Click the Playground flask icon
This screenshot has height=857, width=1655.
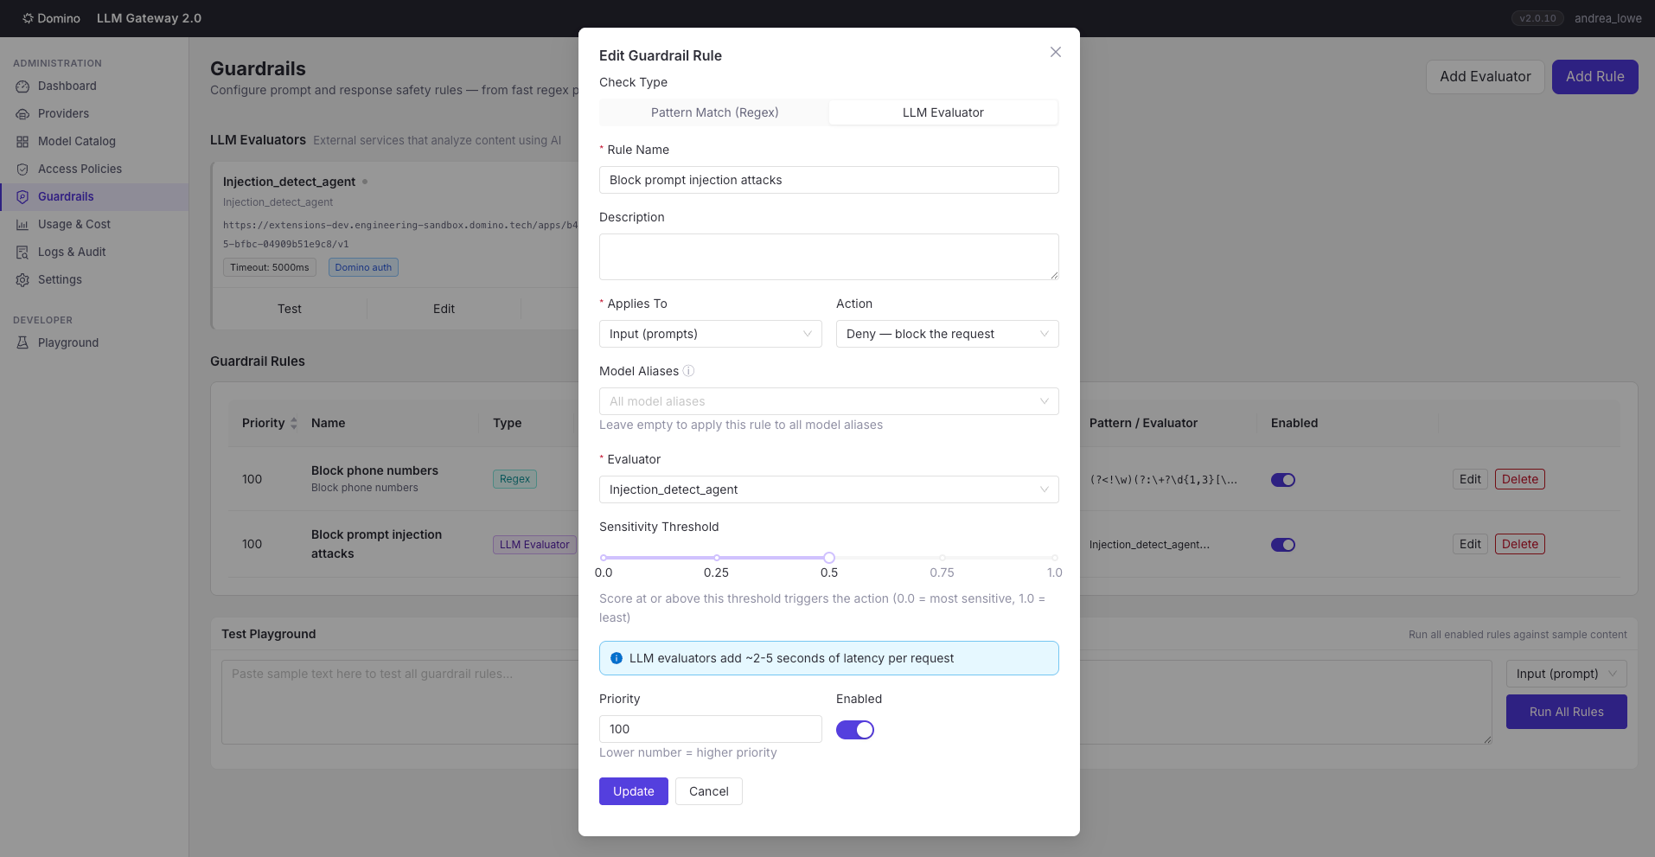tap(22, 343)
